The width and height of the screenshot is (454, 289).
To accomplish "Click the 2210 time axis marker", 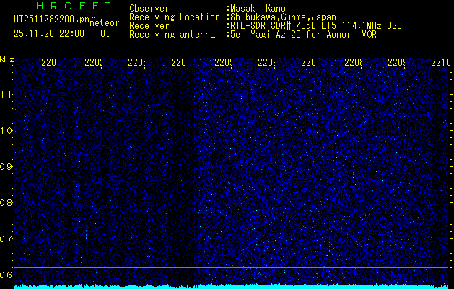I will (441, 62).
